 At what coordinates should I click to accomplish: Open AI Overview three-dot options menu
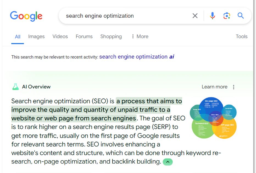(234, 87)
